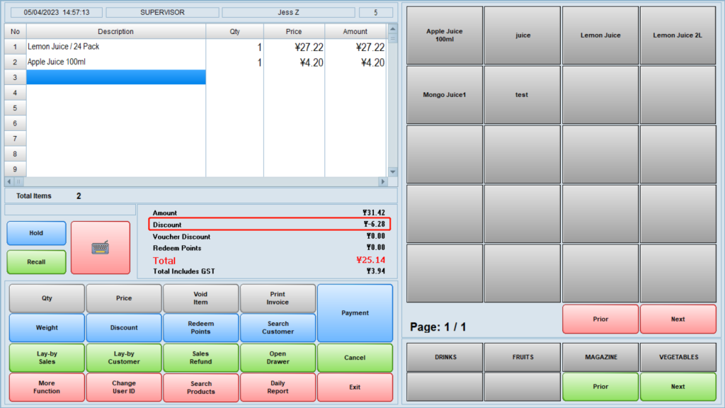
Task: Open the More Function menu
Action: pyautogui.click(x=47, y=387)
